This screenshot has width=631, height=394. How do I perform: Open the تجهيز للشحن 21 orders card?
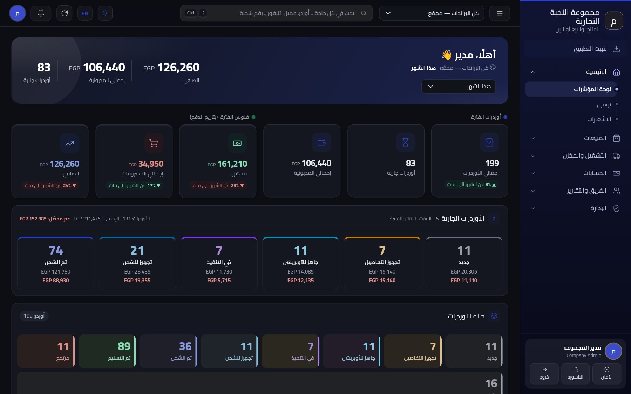tap(137, 263)
